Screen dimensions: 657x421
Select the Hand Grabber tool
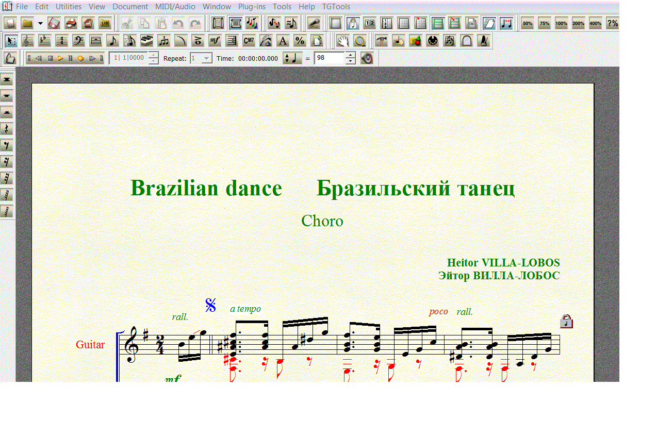click(x=343, y=41)
